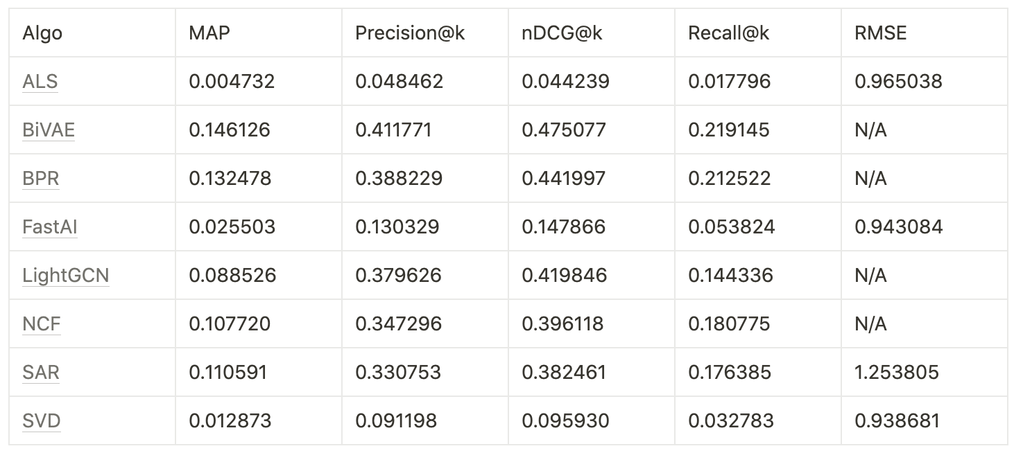Select the nDCG@k column header

[562, 33]
